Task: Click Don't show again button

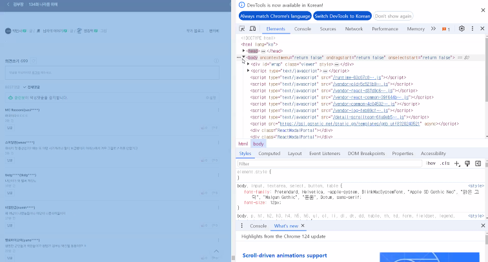Action: pyautogui.click(x=393, y=16)
